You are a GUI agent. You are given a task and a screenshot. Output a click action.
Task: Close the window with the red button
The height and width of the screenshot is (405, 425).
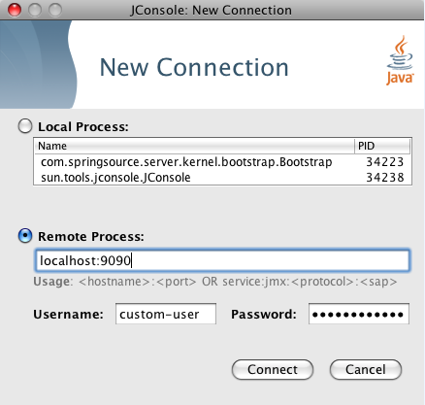pyautogui.click(x=15, y=10)
